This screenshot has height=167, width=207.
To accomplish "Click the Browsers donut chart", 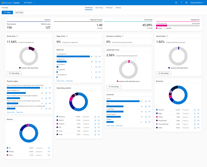I will pyautogui.click(x=178, y=95).
